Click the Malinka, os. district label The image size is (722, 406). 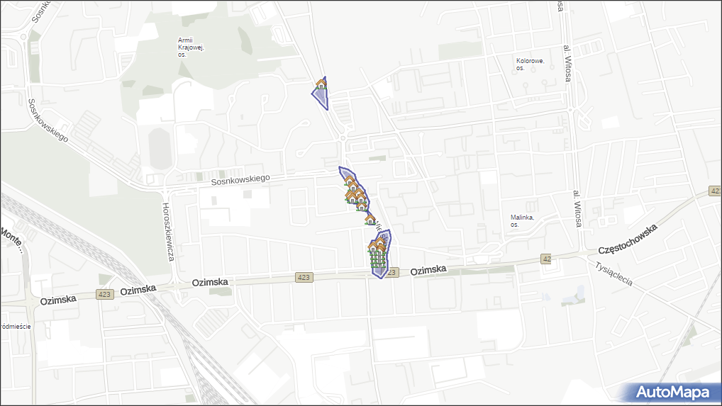[x=522, y=220]
